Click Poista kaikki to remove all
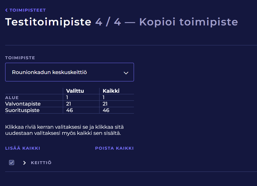257x186 pixels. coord(114,148)
